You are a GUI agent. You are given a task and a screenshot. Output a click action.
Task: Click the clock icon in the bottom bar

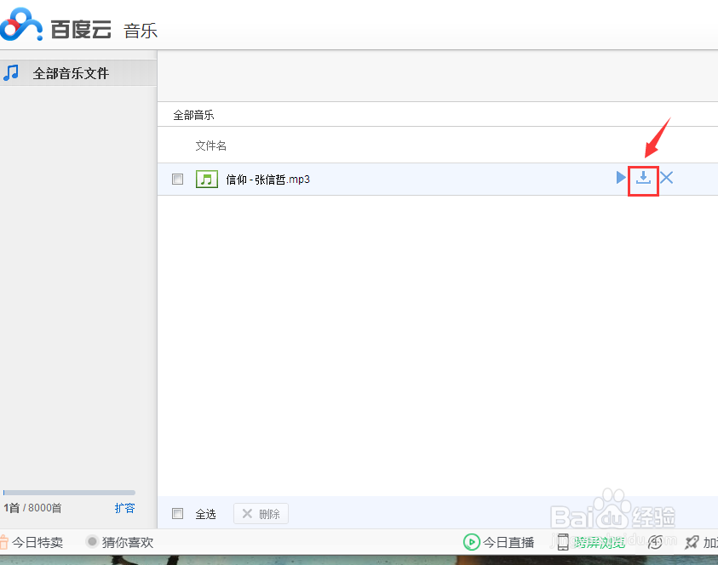point(656,542)
